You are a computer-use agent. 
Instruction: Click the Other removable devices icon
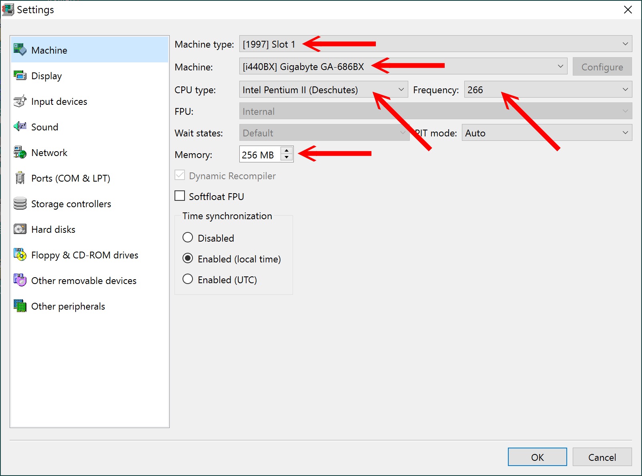click(x=20, y=280)
